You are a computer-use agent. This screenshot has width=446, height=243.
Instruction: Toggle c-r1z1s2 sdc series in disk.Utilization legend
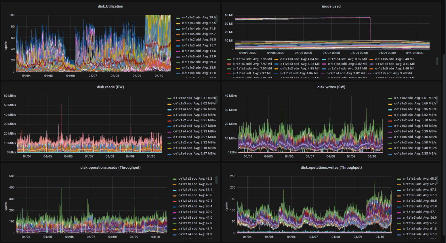coord(191,18)
